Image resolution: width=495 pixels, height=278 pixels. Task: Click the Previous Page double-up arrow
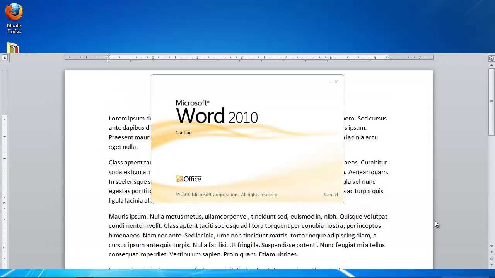coord(492,252)
